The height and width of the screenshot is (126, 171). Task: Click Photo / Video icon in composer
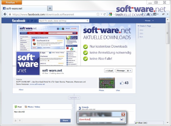26,107
